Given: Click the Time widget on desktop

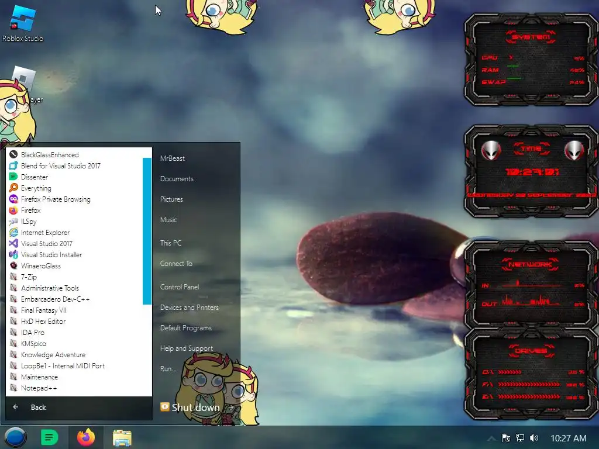Looking at the screenshot, I should coord(531,171).
